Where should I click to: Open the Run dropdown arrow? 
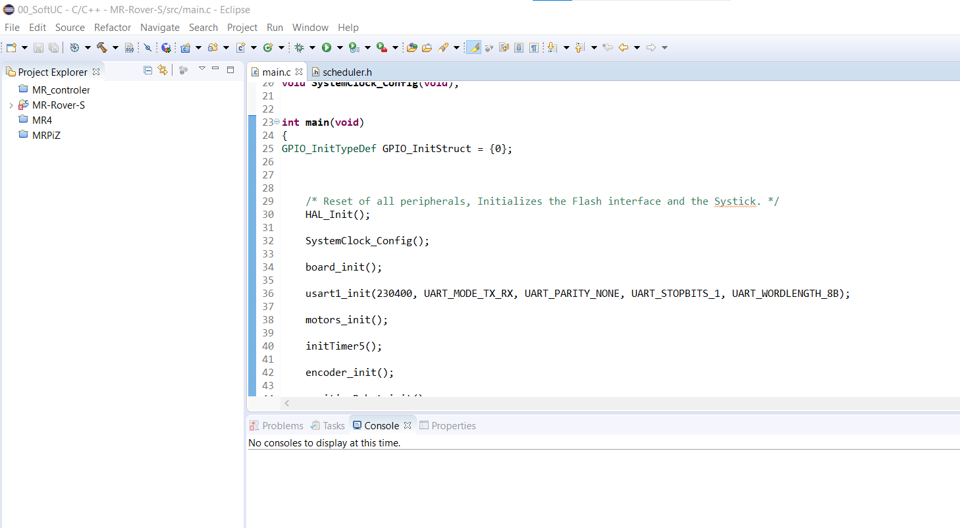point(340,47)
